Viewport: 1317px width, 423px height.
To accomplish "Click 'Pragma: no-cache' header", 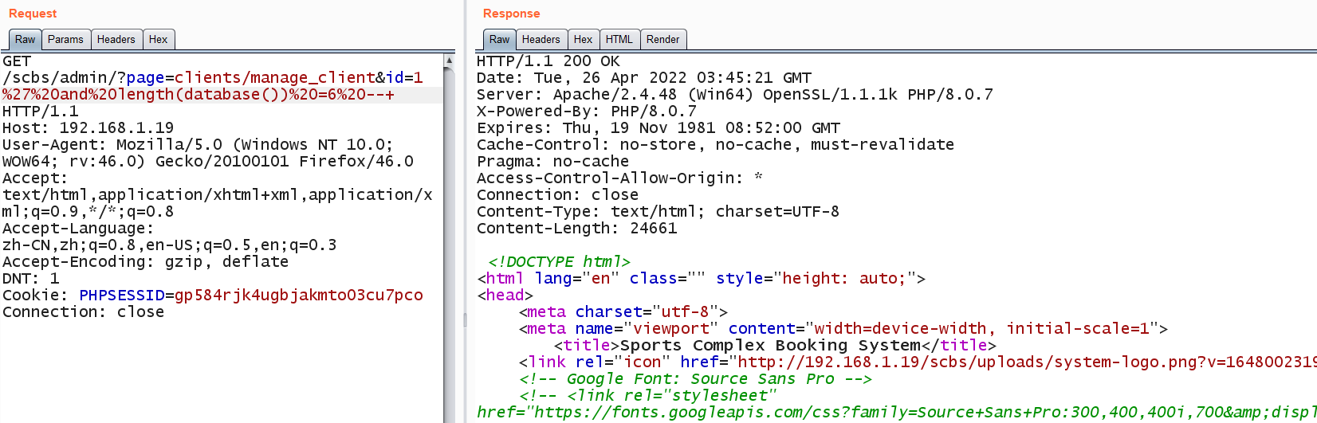I will (552, 162).
